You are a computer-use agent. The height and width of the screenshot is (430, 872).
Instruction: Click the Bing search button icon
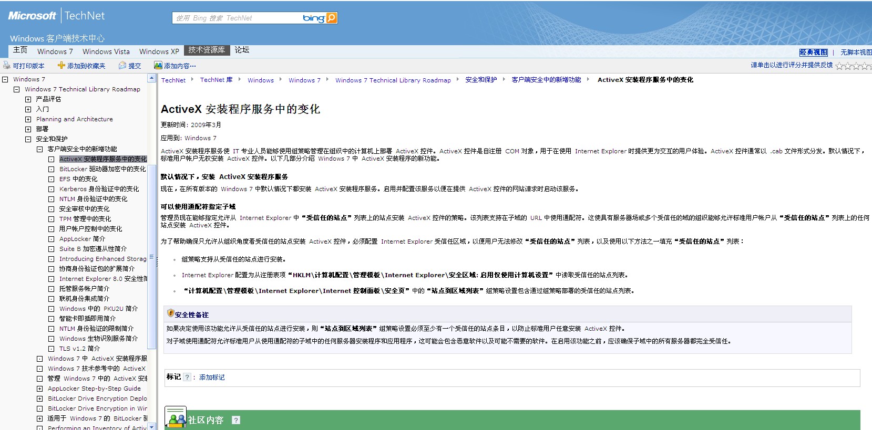pos(332,18)
